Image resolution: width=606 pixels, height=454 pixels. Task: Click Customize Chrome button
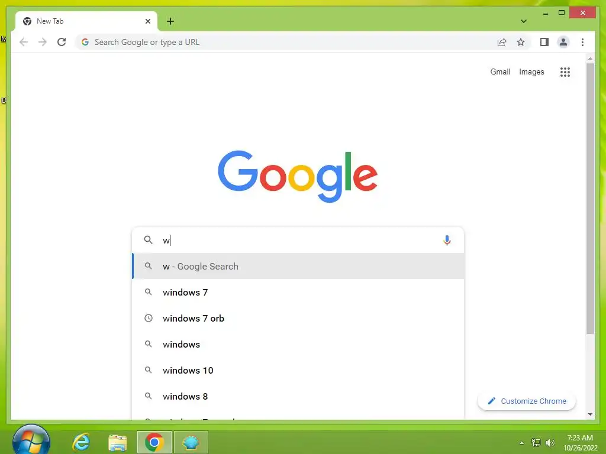coord(527,401)
